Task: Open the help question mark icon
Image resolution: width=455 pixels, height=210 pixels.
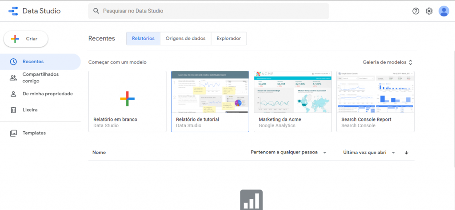Action: pos(416,11)
